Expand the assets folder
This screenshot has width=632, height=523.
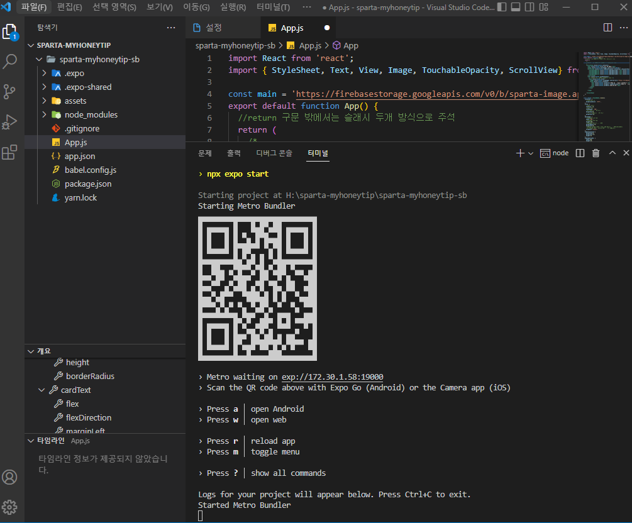click(45, 101)
